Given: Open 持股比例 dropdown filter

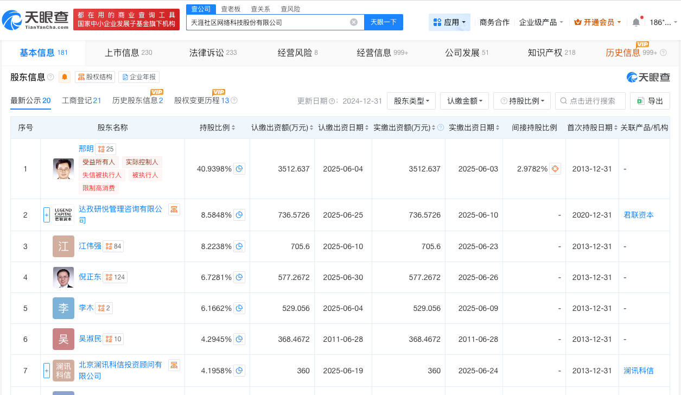Looking at the screenshot, I should tap(522, 101).
